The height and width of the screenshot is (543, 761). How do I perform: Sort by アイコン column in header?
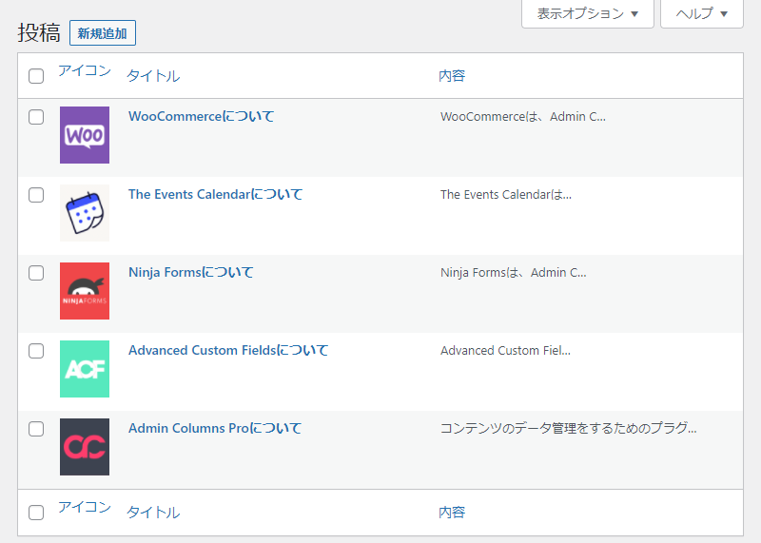pos(85,71)
